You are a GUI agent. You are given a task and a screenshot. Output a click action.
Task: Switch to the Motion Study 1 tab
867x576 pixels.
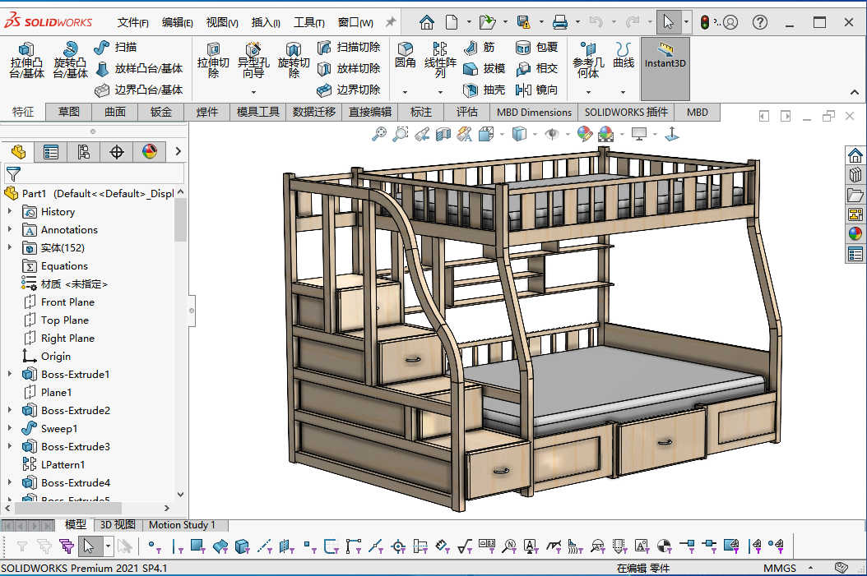coord(182,524)
